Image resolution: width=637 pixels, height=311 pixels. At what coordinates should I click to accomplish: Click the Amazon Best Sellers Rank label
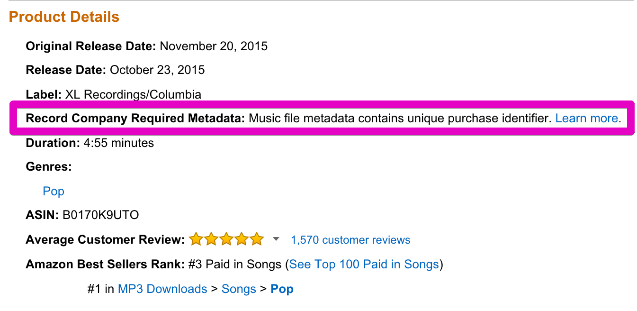click(x=105, y=264)
